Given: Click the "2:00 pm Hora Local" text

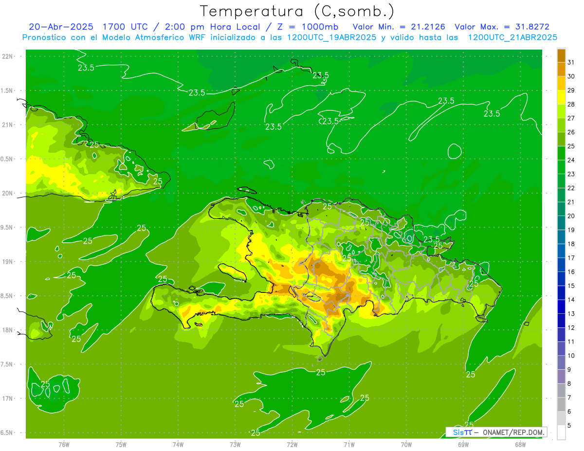Looking at the screenshot, I should 212,27.
